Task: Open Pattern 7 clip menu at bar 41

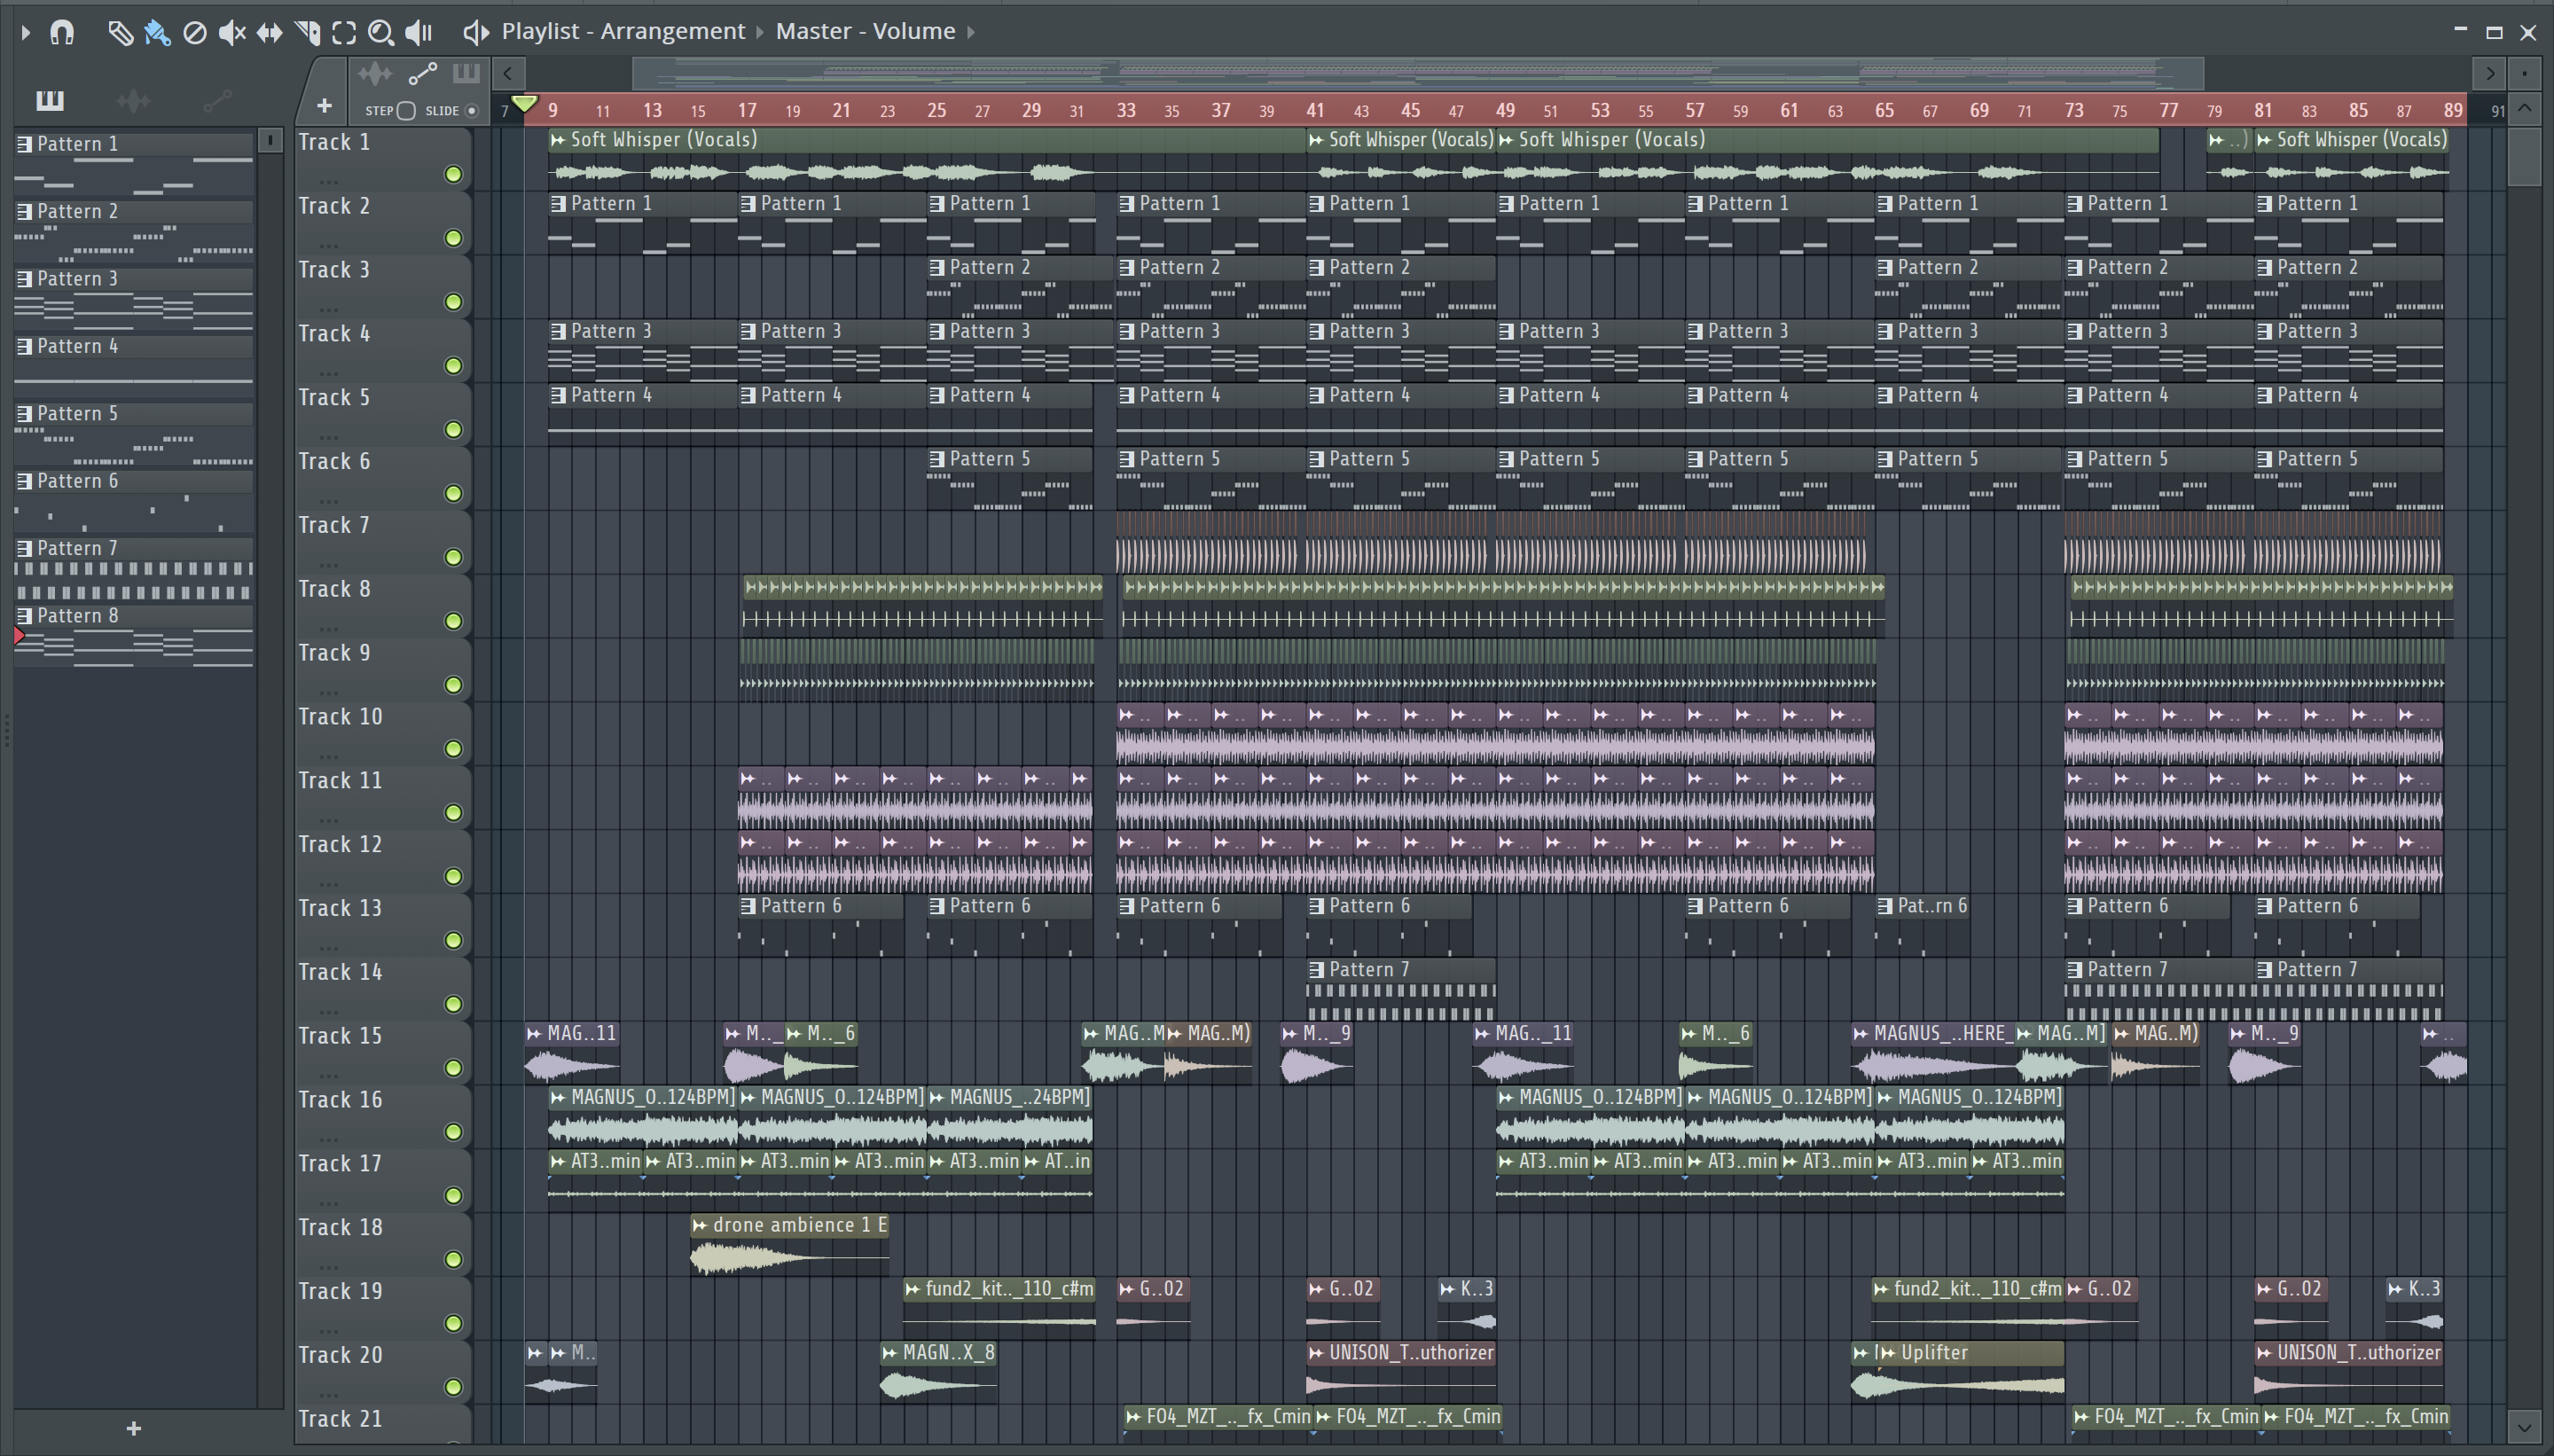Action: [x=1317, y=970]
